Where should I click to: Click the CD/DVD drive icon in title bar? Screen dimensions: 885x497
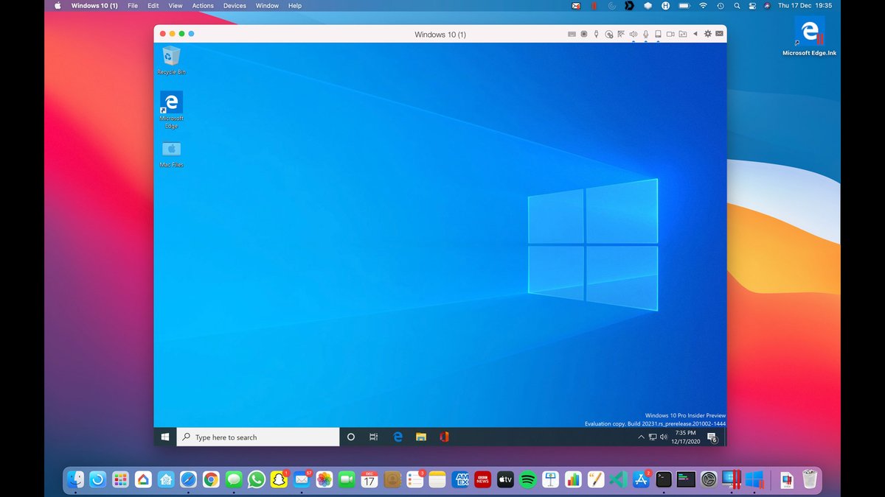pos(609,34)
